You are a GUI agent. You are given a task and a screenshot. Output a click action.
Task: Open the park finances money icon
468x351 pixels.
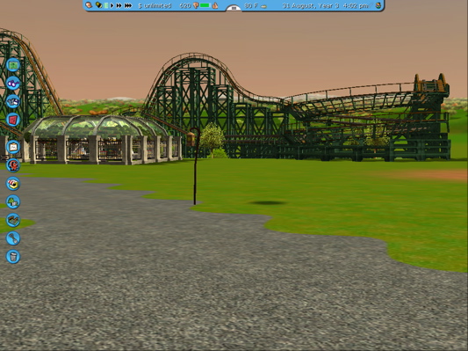13,65
